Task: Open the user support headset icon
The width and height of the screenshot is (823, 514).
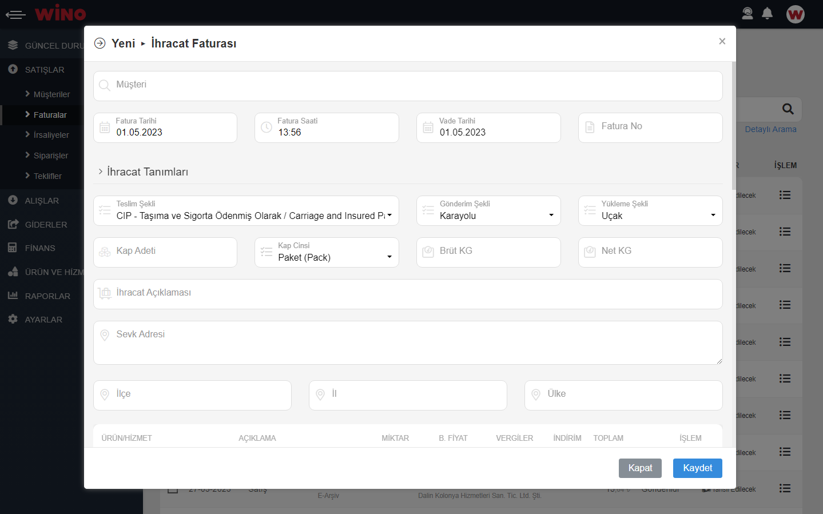Action: pos(747,14)
